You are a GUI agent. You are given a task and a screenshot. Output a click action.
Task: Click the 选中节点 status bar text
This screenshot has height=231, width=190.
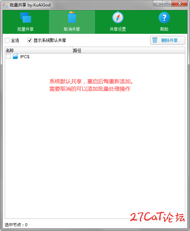(16, 225)
